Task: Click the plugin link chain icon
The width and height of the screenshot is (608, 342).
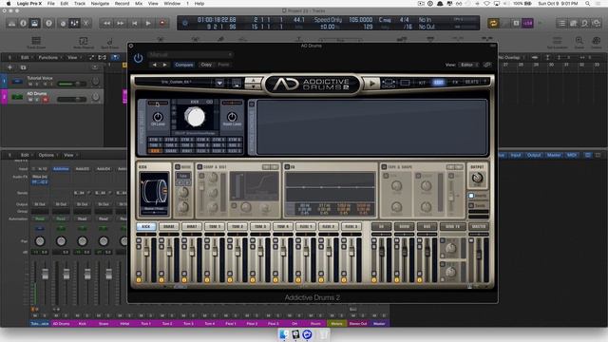Action: 487,65
